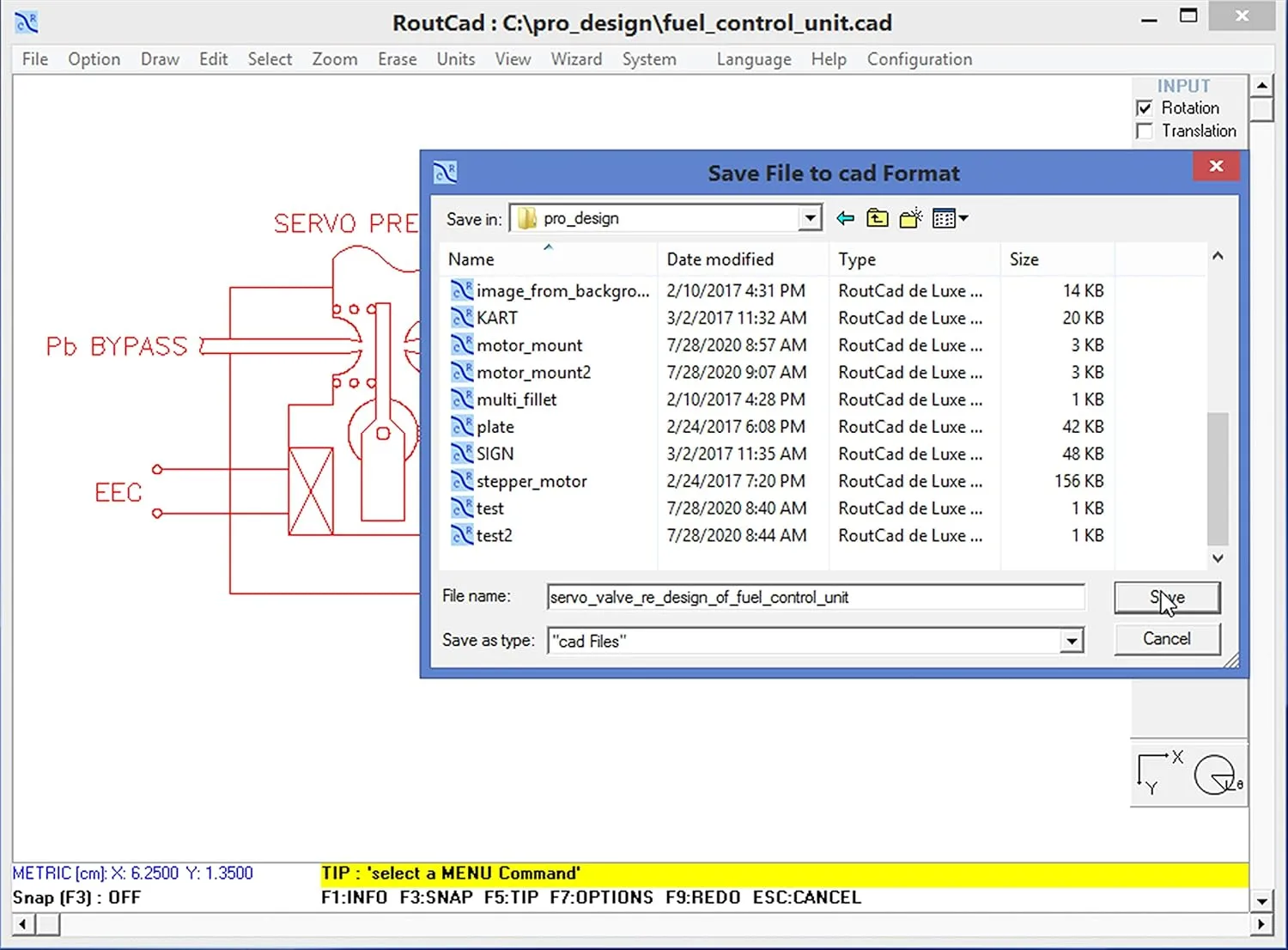Cancel the save dialog
The width and height of the screenshot is (1288, 950).
click(x=1166, y=639)
